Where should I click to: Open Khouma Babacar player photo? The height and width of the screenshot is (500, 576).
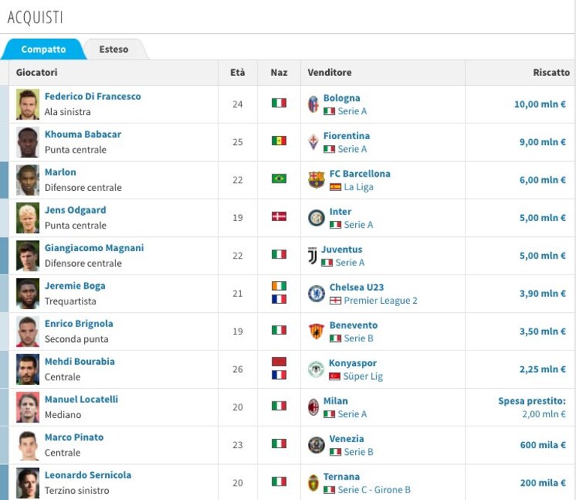(28, 142)
